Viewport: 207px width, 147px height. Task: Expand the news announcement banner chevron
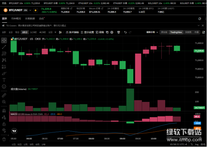[198, 26]
